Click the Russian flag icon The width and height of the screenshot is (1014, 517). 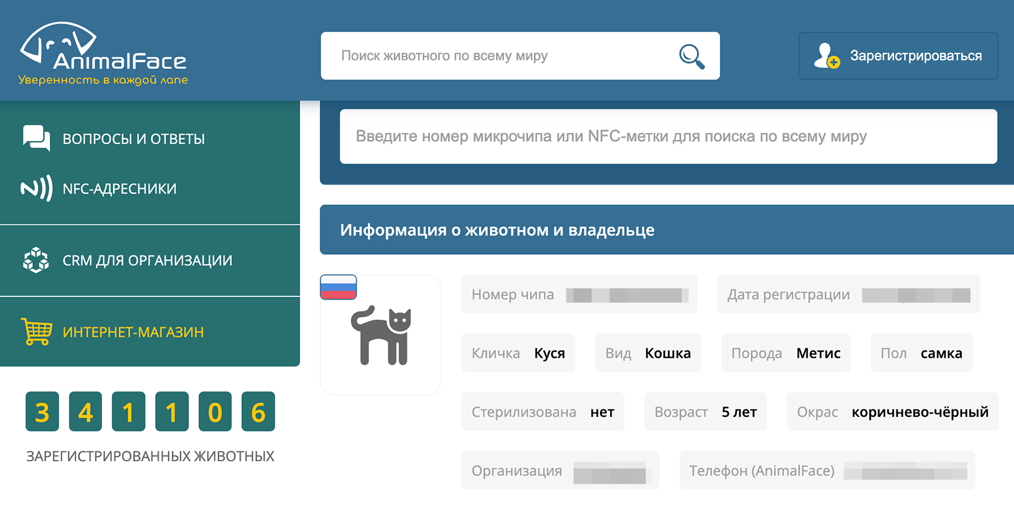(338, 287)
